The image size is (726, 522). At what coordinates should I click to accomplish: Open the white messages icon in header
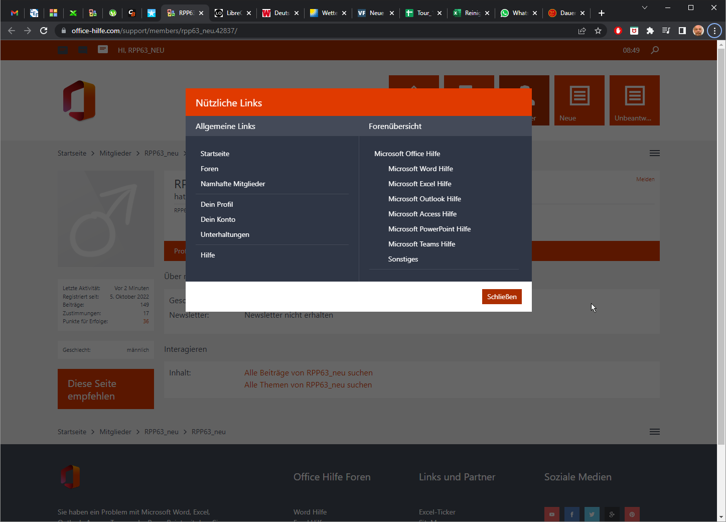coord(103,49)
